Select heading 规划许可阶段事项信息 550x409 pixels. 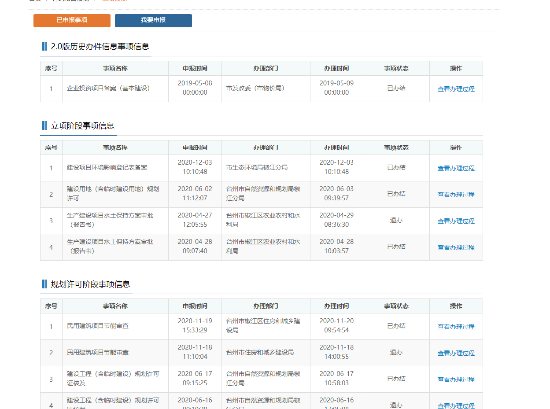pyautogui.click(x=90, y=284)
